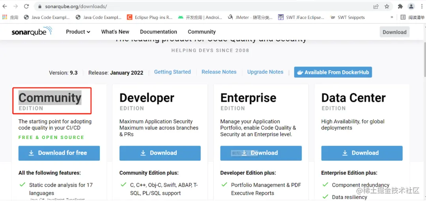426x201 pixels.
Task: Open the Documentation menu item
Action: point(159,32)
